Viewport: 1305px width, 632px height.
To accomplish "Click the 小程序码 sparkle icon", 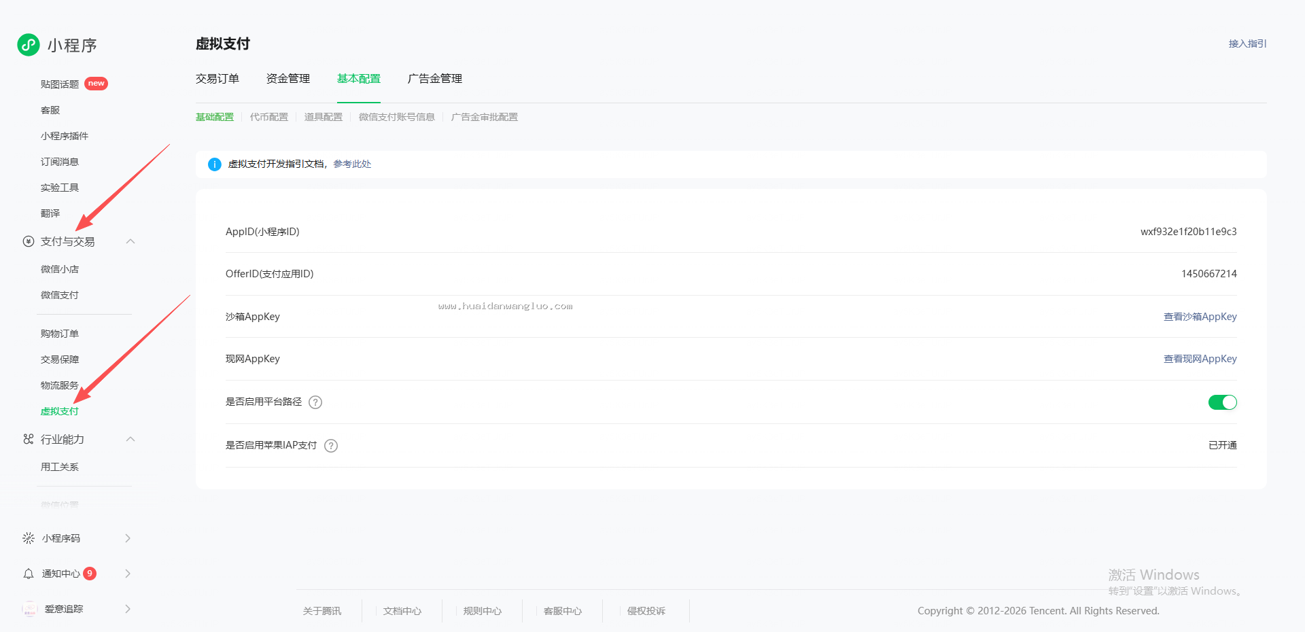I will (29, 538).
